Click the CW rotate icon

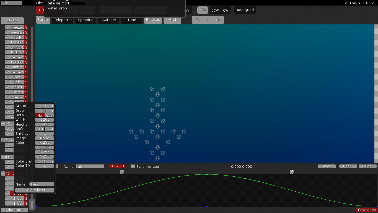click(x=226, y=10)
